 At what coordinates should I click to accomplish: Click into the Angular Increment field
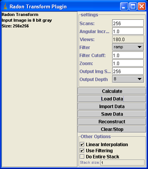click(128, 31)
